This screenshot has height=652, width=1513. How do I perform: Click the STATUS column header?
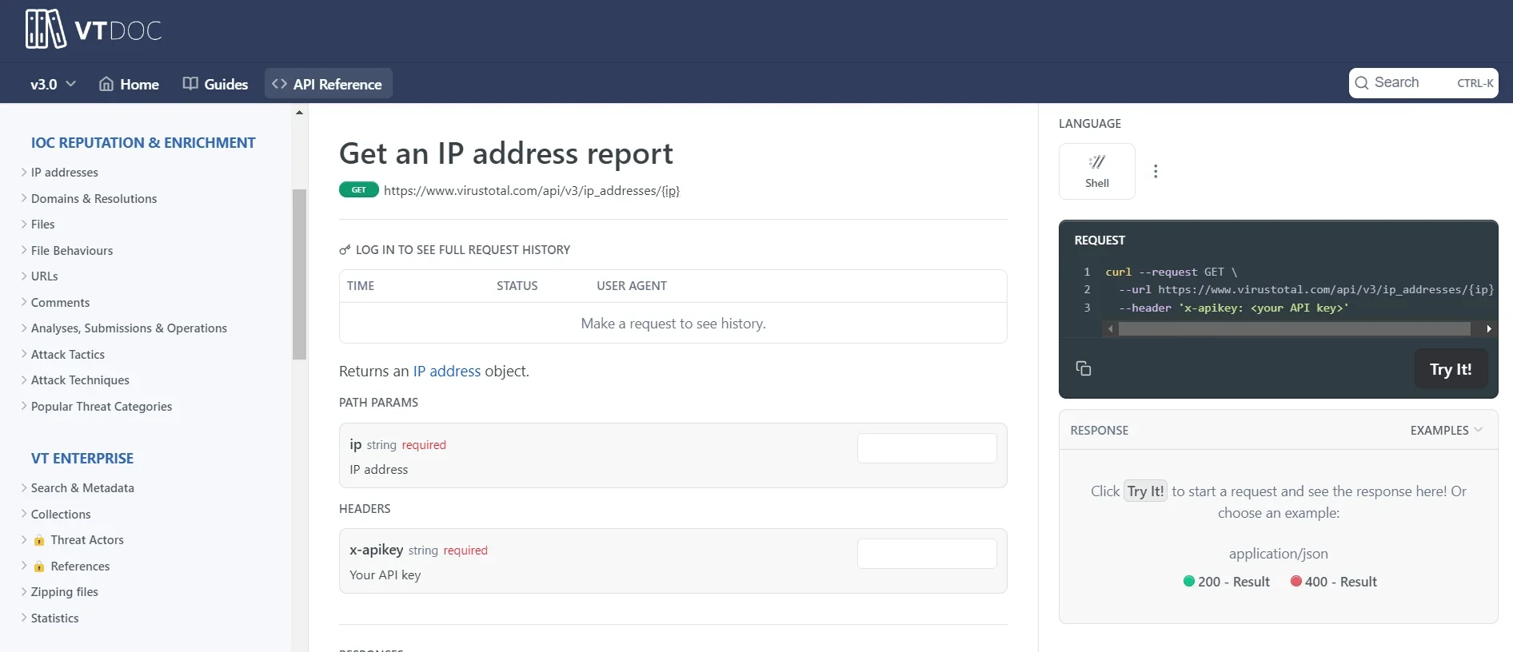tap(517, 286)
